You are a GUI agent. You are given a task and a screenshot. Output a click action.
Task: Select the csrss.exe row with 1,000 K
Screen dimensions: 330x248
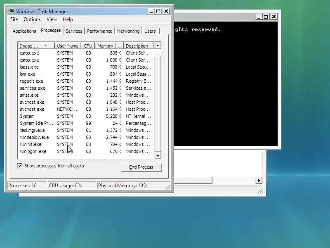click(x=86, y=60)
